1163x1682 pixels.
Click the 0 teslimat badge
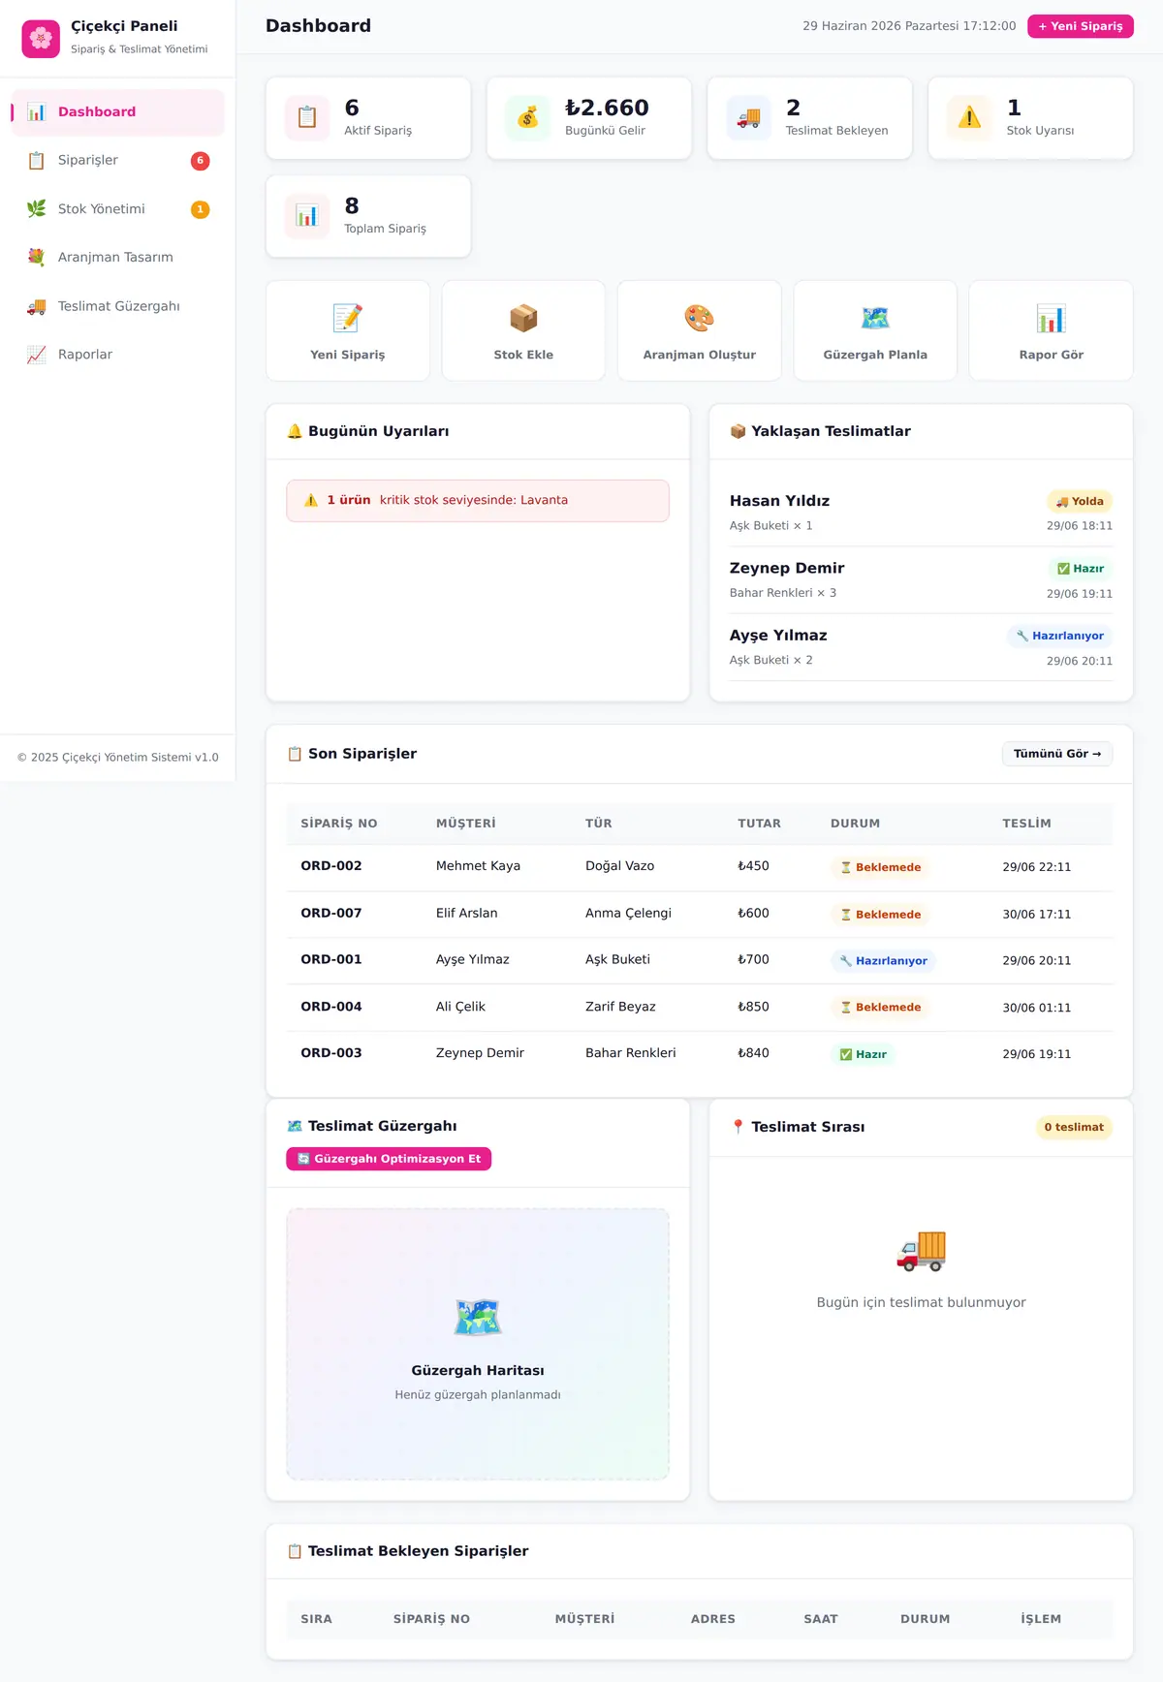click(1074, 1127)
